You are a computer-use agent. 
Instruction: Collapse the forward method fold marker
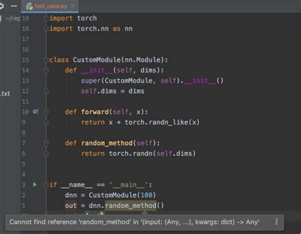[x=46, y=112]
